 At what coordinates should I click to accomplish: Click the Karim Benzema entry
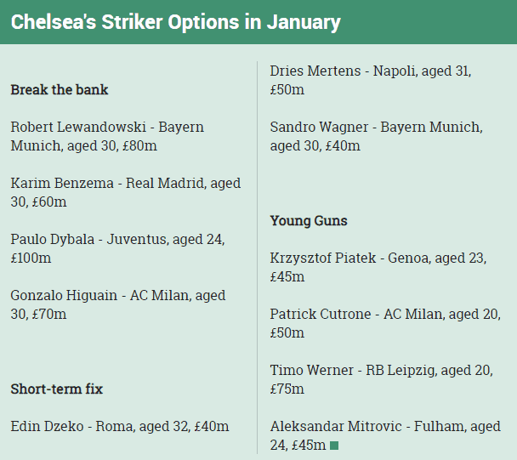[125, 192]
